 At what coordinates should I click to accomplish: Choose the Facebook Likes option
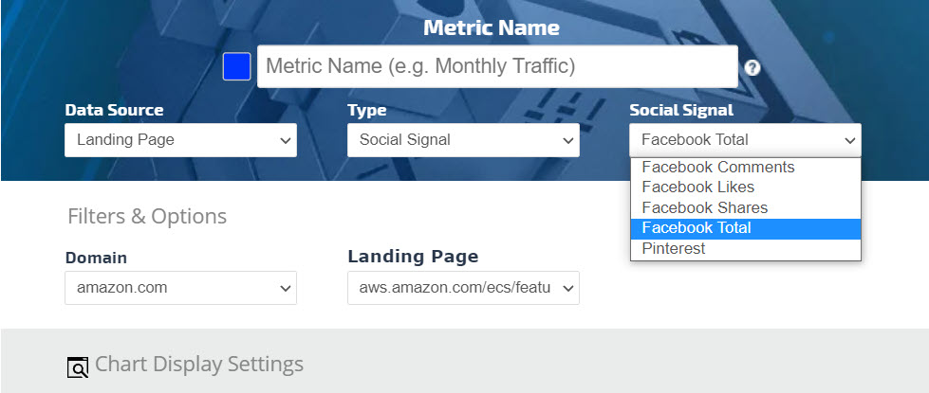(x=698, y=188)
